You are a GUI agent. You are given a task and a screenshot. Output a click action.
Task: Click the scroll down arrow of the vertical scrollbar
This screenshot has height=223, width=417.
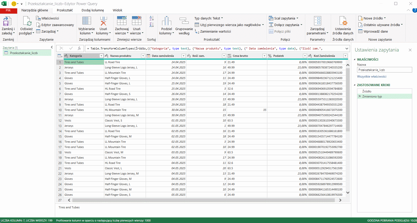(x=348, y=192)
